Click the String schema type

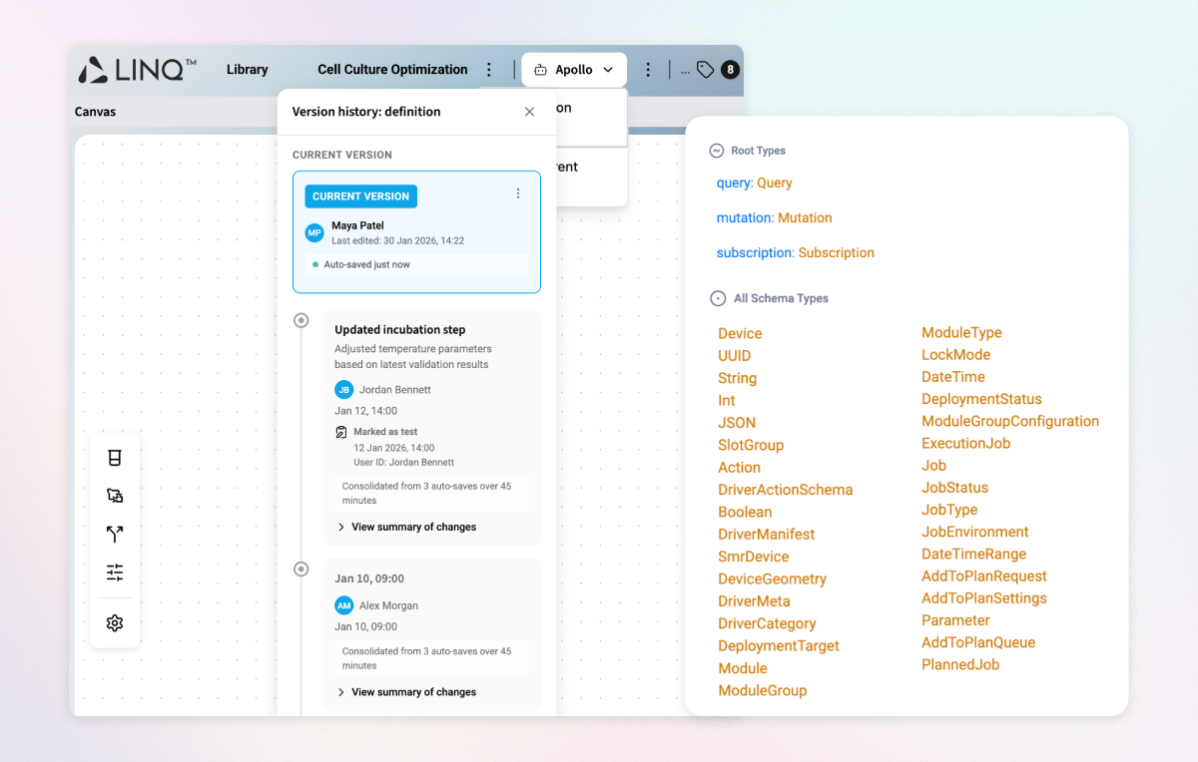point(738,378)
